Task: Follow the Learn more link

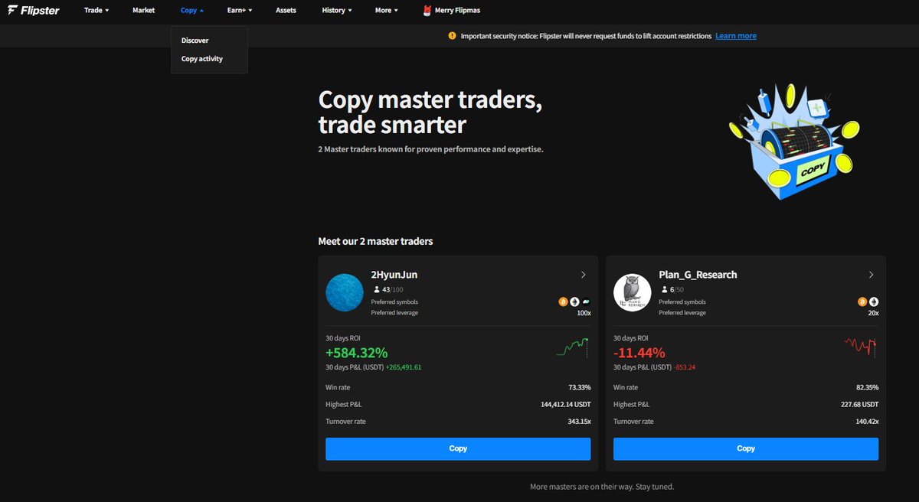Action: point(735,36)
